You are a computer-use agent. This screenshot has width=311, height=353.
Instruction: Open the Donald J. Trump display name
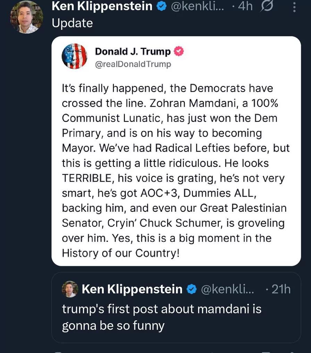[x=133, y=52]
